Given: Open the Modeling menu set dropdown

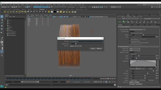Looking at the screenshot, I should 5,7.
